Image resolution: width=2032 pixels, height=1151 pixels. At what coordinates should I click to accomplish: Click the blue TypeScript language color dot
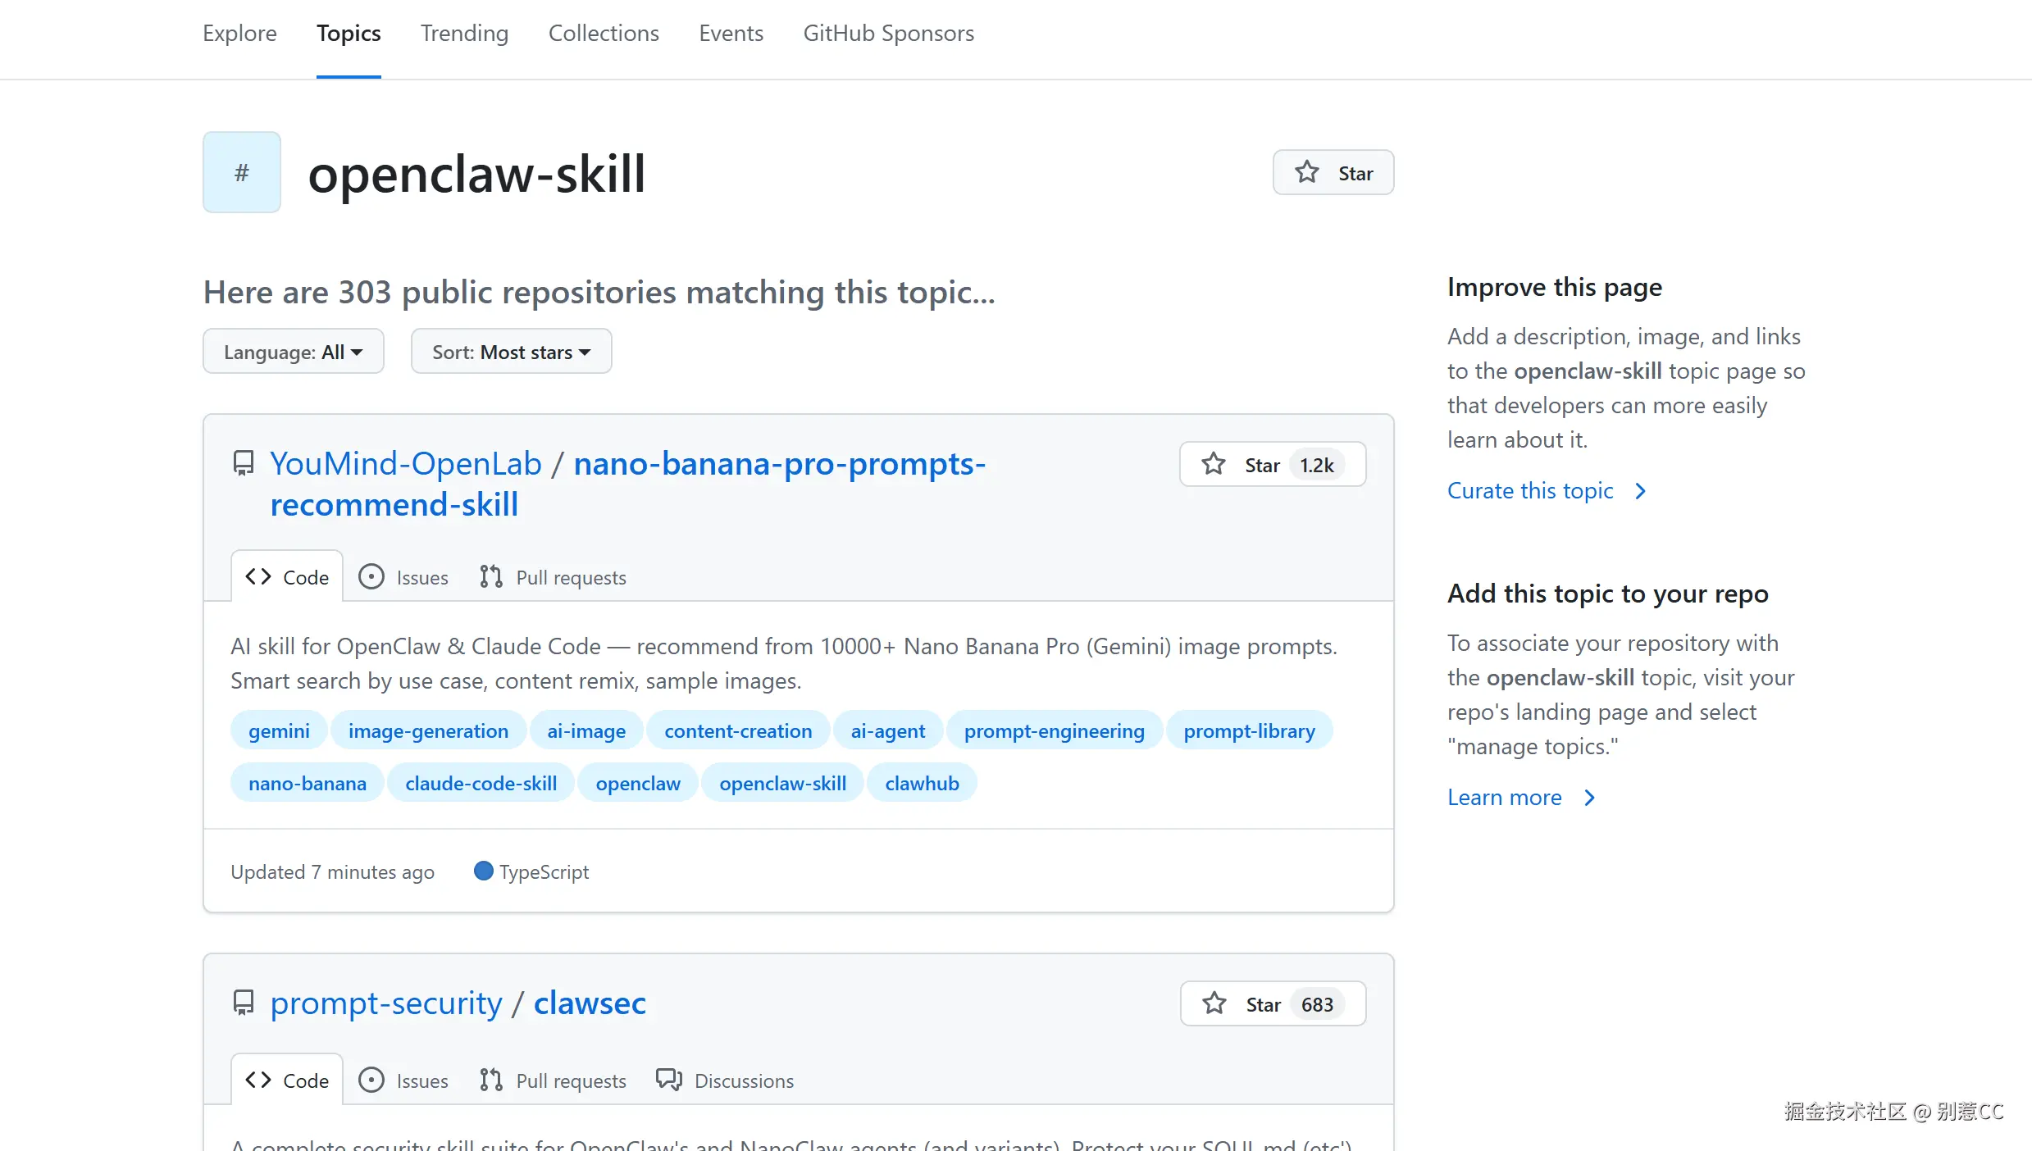point(483,871)
